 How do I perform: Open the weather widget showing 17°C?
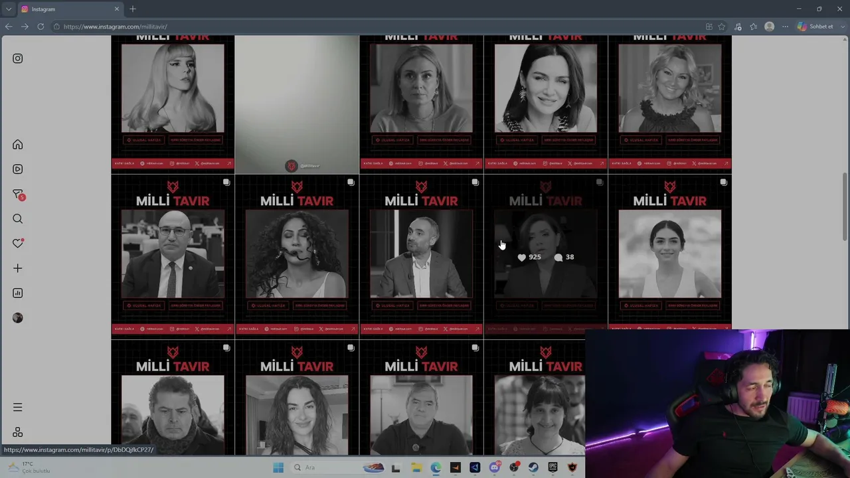[x=28, y=467]
